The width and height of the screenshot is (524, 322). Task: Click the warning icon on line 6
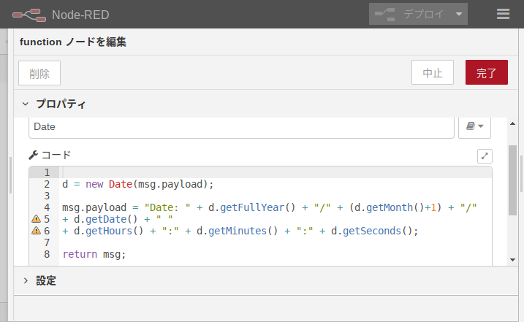coord(35,231)
